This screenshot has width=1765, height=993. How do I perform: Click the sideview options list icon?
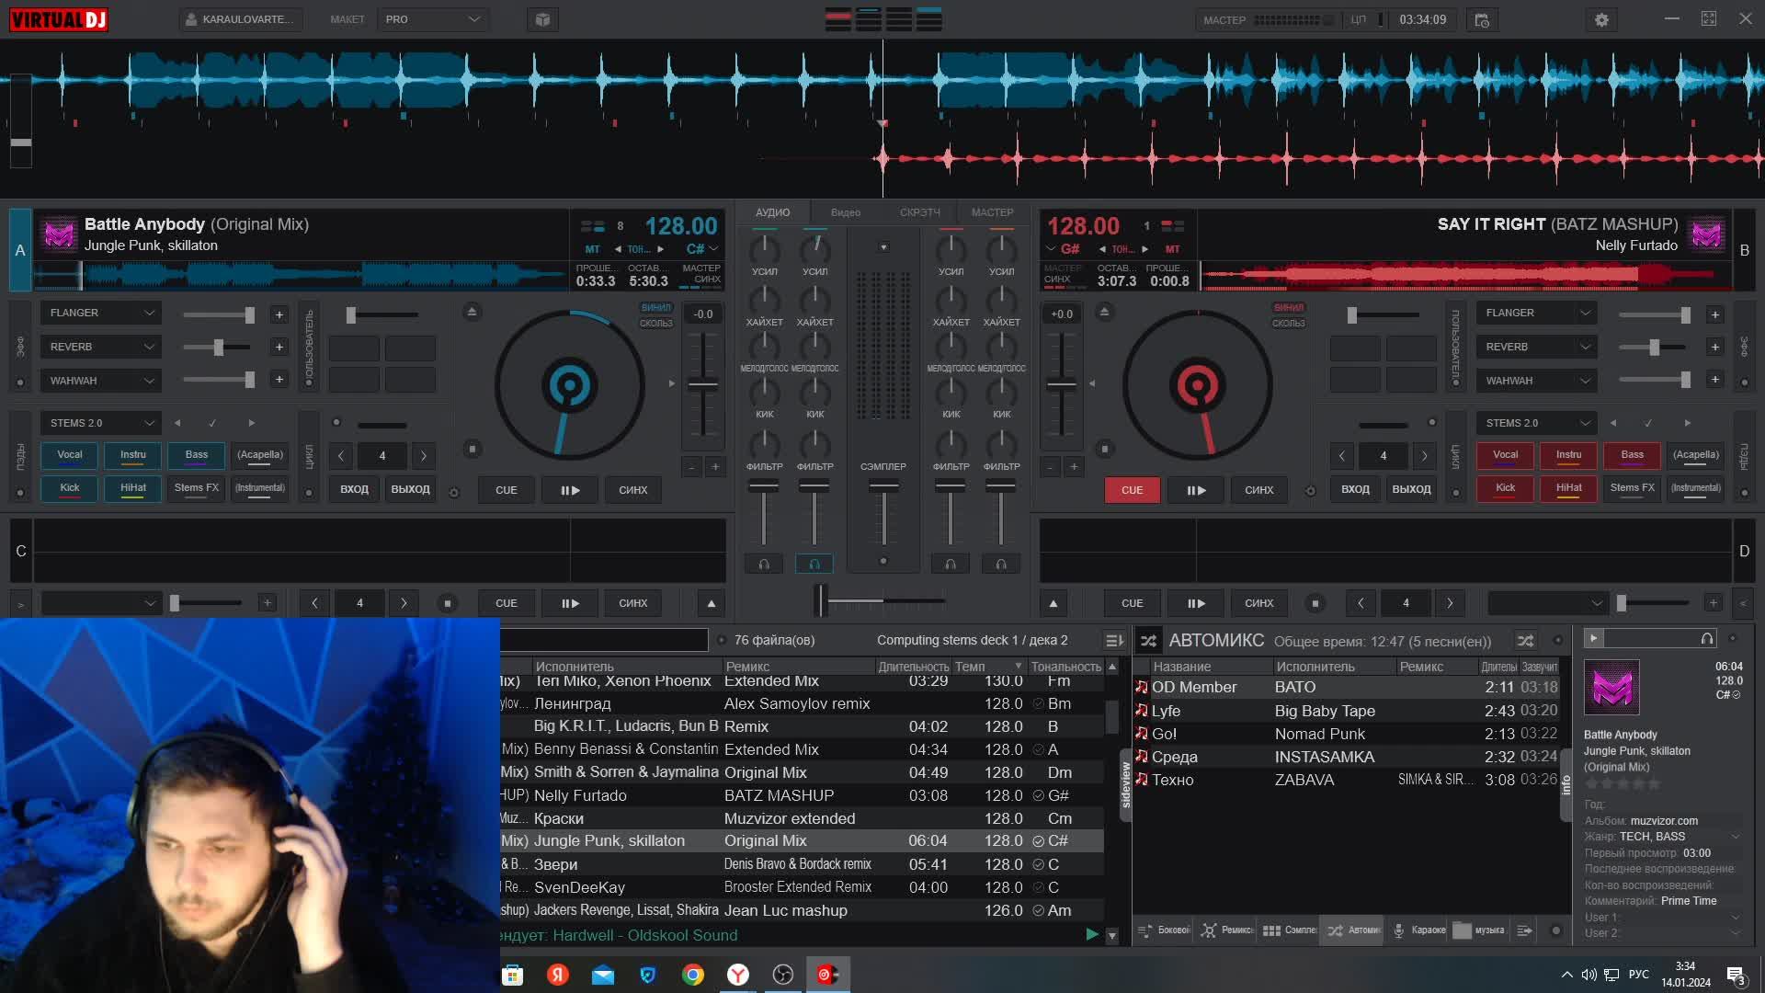click(1524, 930)
